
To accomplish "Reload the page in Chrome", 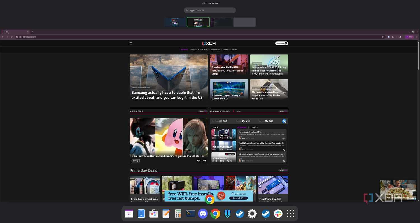I will (x=11, y=37).
